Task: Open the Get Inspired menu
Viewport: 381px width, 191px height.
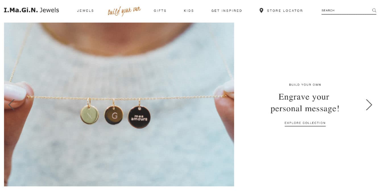Action: (x=227, y=11)
